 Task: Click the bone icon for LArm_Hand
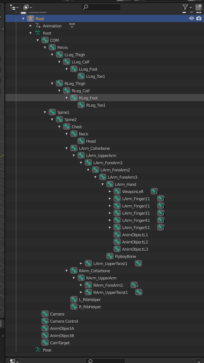110,184
